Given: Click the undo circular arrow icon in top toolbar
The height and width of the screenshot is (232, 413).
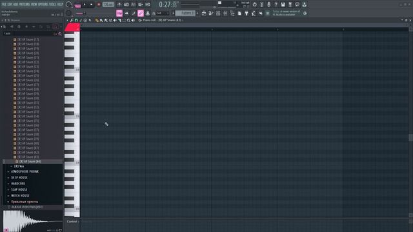Looking at the screenshot, I should [x=255, y=5].
